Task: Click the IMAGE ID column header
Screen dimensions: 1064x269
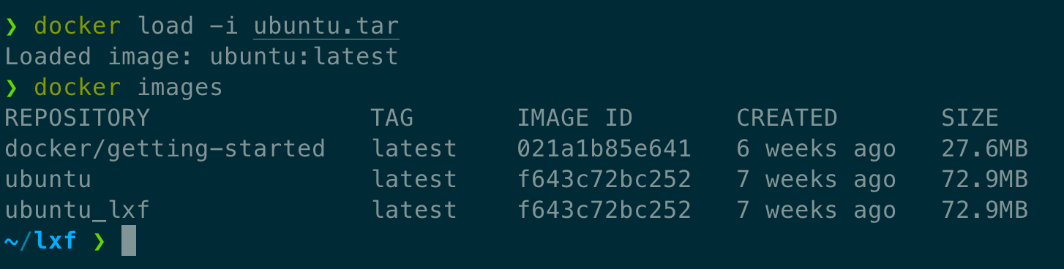Action: (575, 118)
